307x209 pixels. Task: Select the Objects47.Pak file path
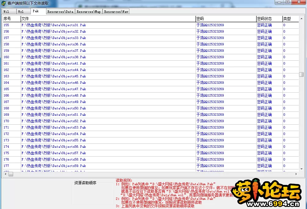(x=54, y=89)
